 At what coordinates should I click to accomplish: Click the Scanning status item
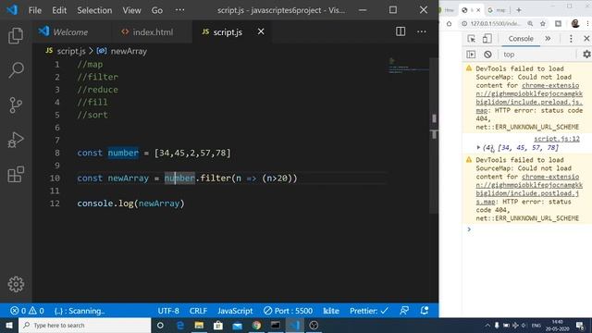80,311
